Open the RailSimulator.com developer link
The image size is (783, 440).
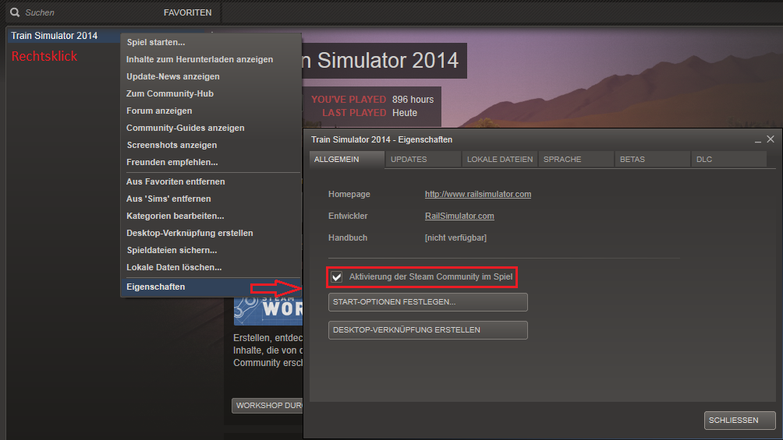tap(459, 216)
